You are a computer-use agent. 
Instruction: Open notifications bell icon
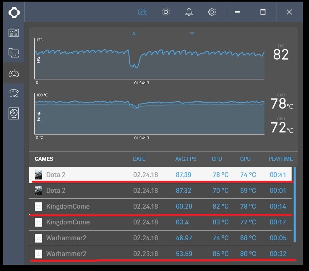point(189,12)
